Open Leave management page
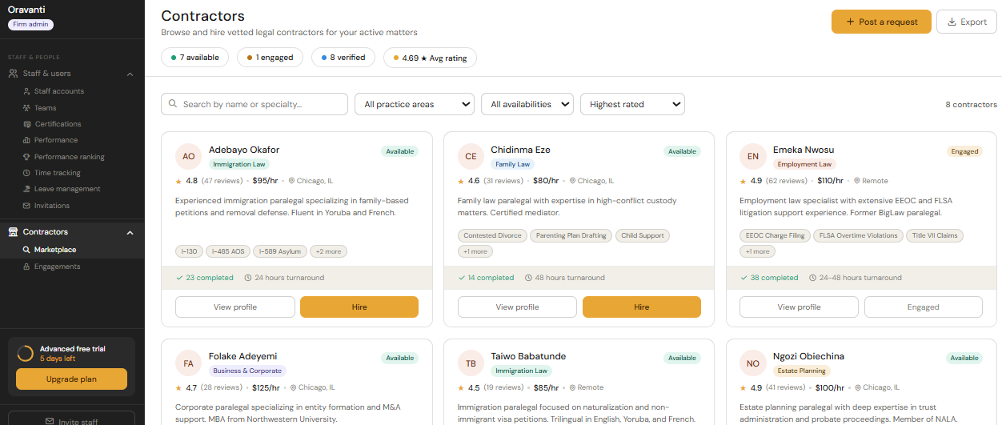1002x425 pixels. [x=67, y=189]
